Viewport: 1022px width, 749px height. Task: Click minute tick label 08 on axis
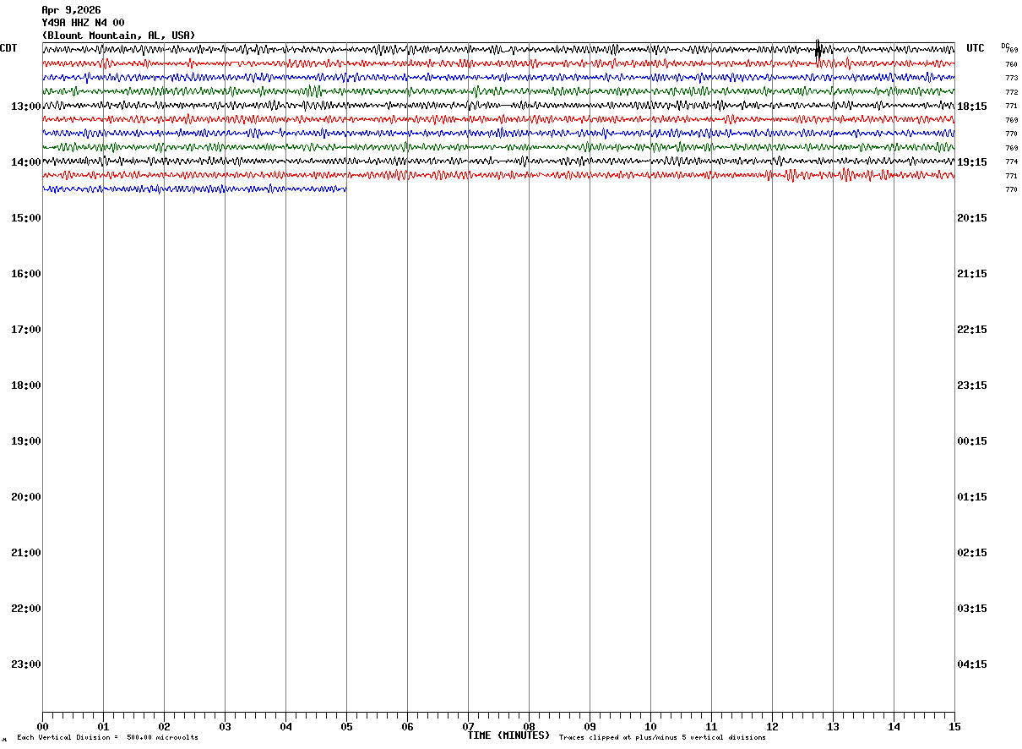[529, 727]
